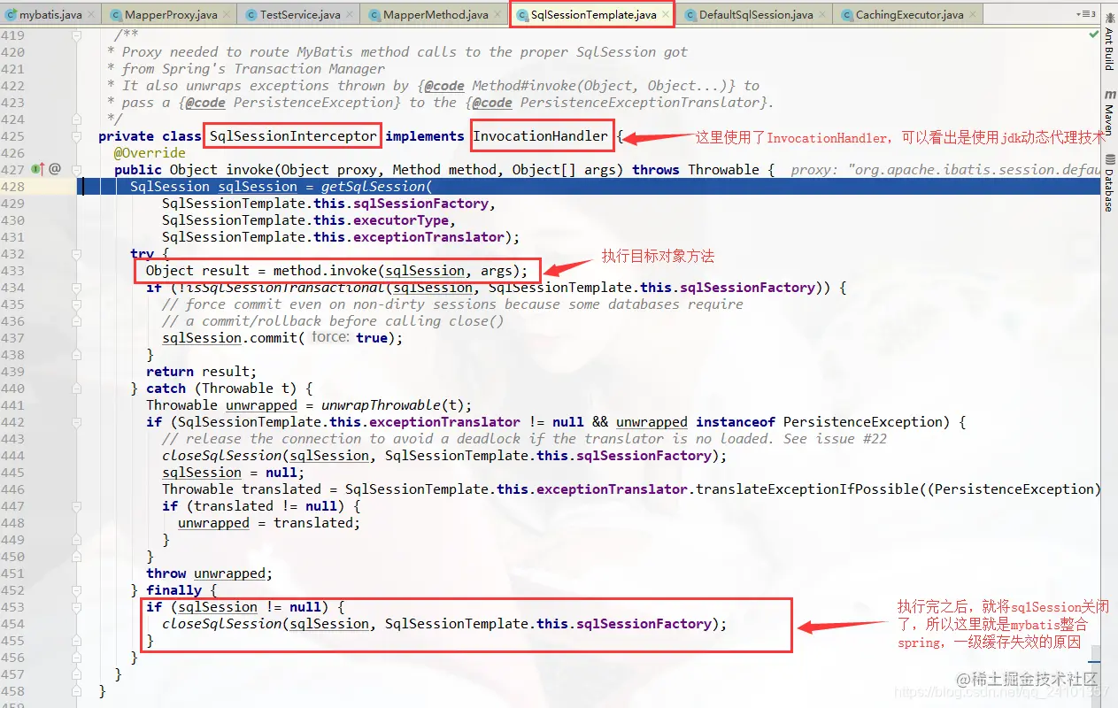The height and width of the screenshot is (708, 1118).
Task: Click the MapperMethod.java tab class icon
Action: click(374, 15)
